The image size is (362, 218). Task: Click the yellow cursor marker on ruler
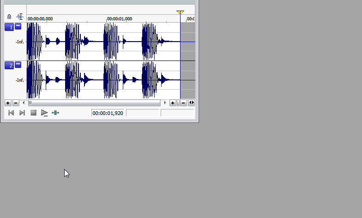pos(180,12)
